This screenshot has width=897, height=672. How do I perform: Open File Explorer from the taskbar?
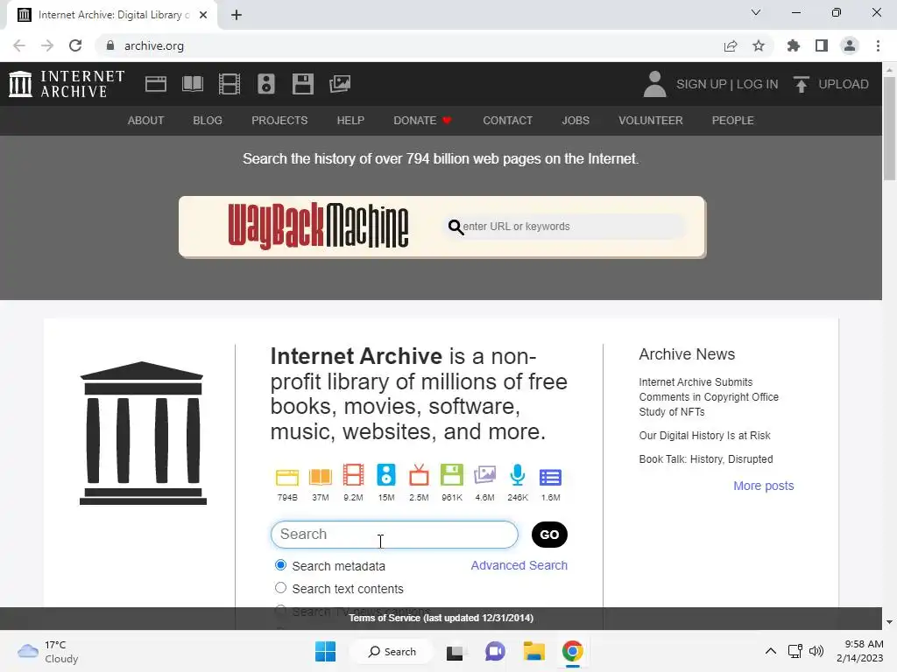(x=533, y=651)
